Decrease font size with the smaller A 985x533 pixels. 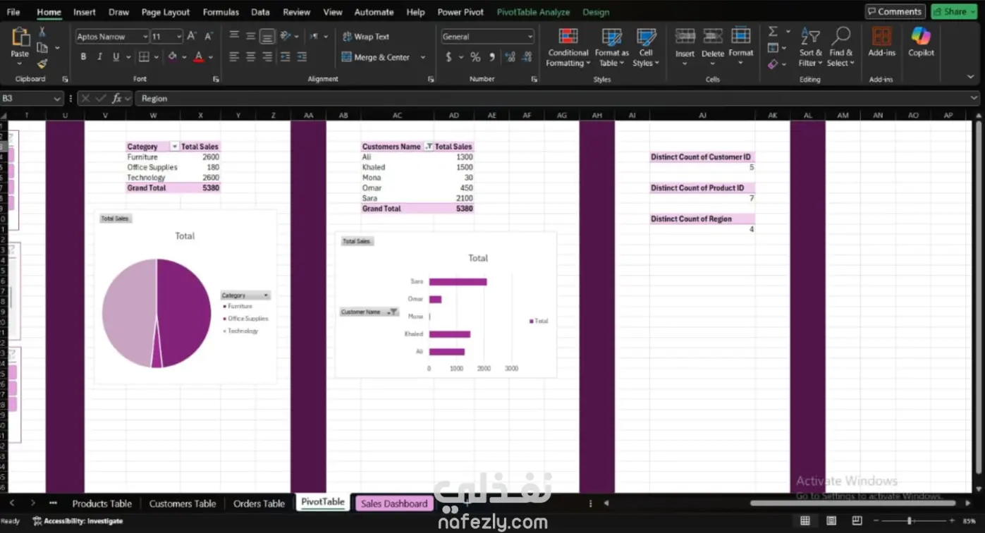point(209,37)
